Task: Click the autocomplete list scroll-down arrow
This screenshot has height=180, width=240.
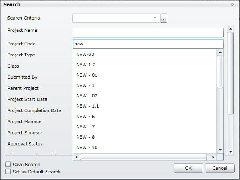Action: (x=220, y=150)
